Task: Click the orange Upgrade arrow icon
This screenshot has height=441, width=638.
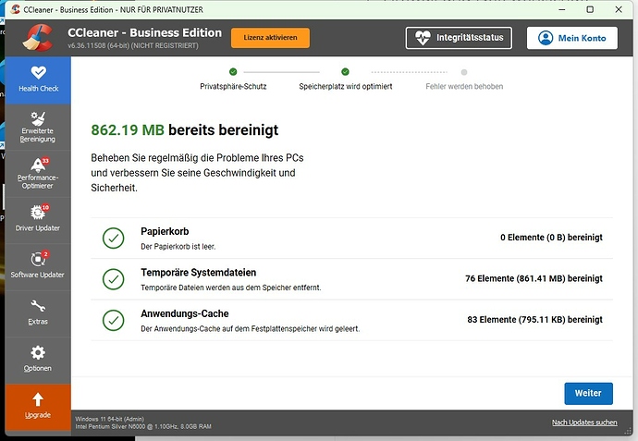Action: tap(38, 399)
